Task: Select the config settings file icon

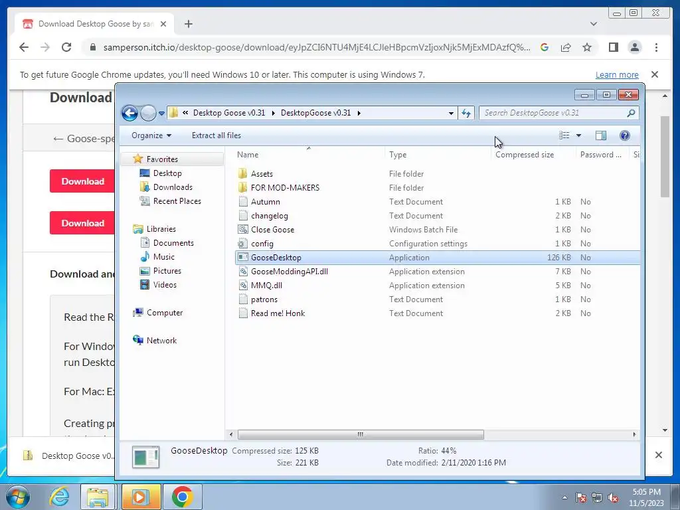Action: (243, 243)
